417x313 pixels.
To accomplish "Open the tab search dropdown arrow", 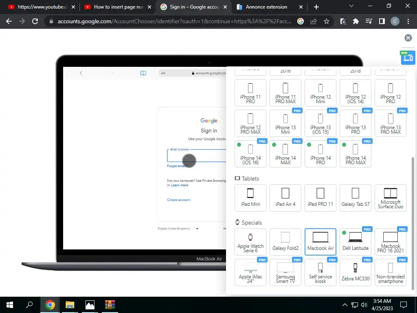I will click(351, 6).
